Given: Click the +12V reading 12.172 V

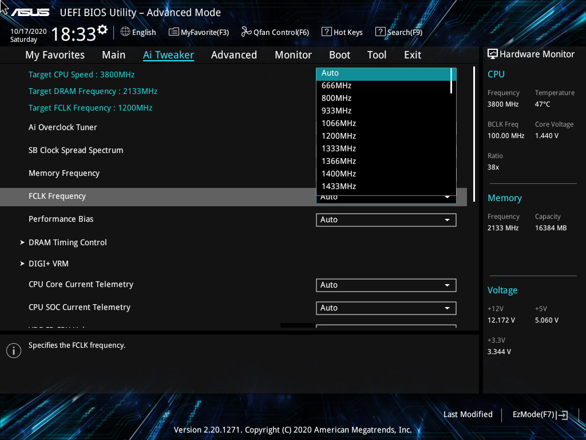Looking at the screenshot, I should (501, 320).
